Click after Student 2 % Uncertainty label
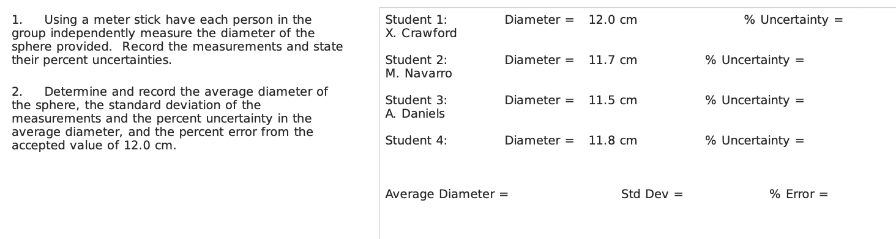 tap(848, 60)
